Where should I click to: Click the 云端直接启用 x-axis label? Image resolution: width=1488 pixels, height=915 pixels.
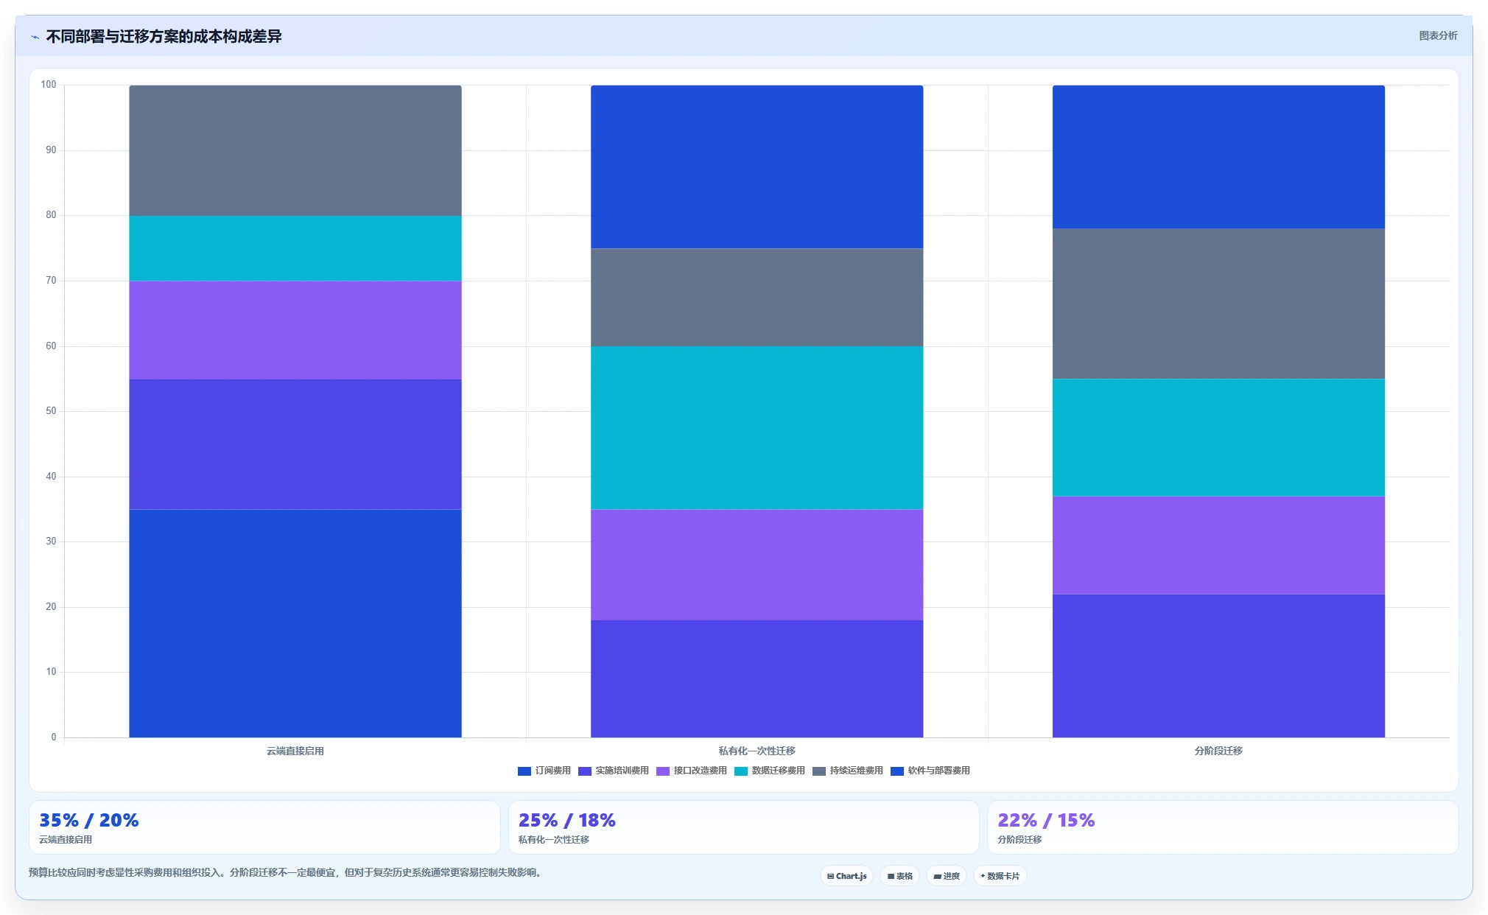click(x=295, y=751)
